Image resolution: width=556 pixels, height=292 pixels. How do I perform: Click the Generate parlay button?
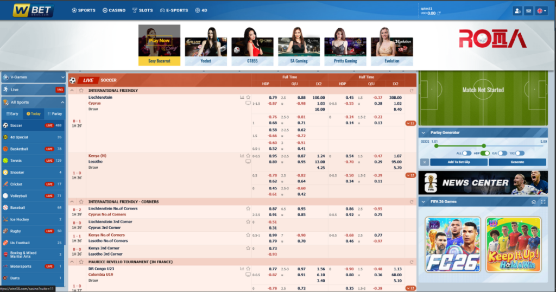(517, 162)
